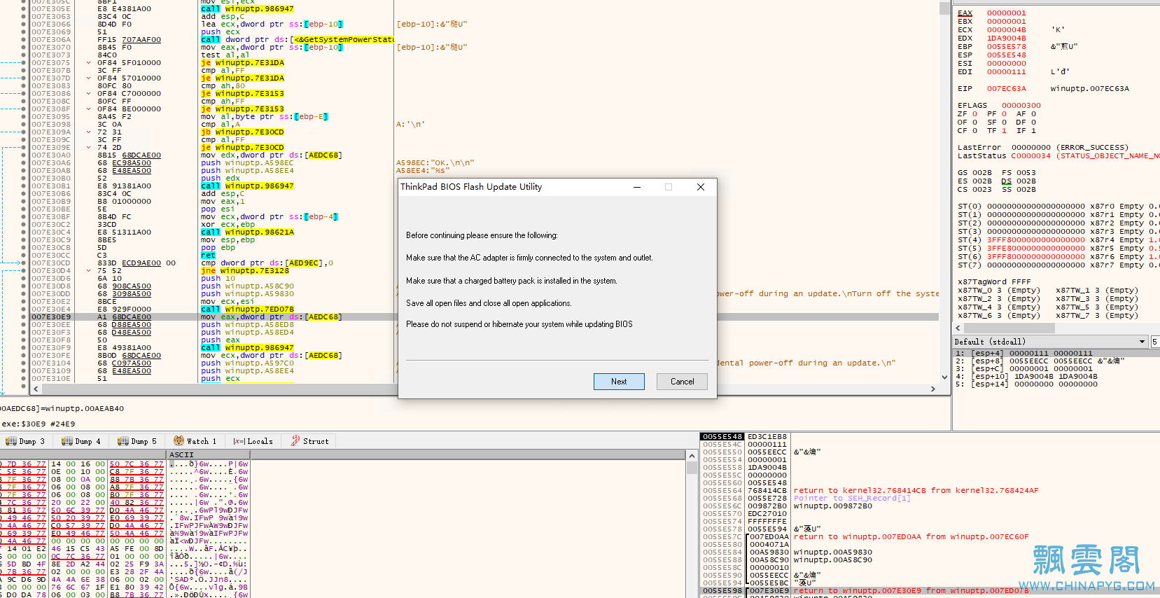Select the EBP register value 0055E578
This screenshot has width=1160, height=598.
click(x=1006, y=47)
